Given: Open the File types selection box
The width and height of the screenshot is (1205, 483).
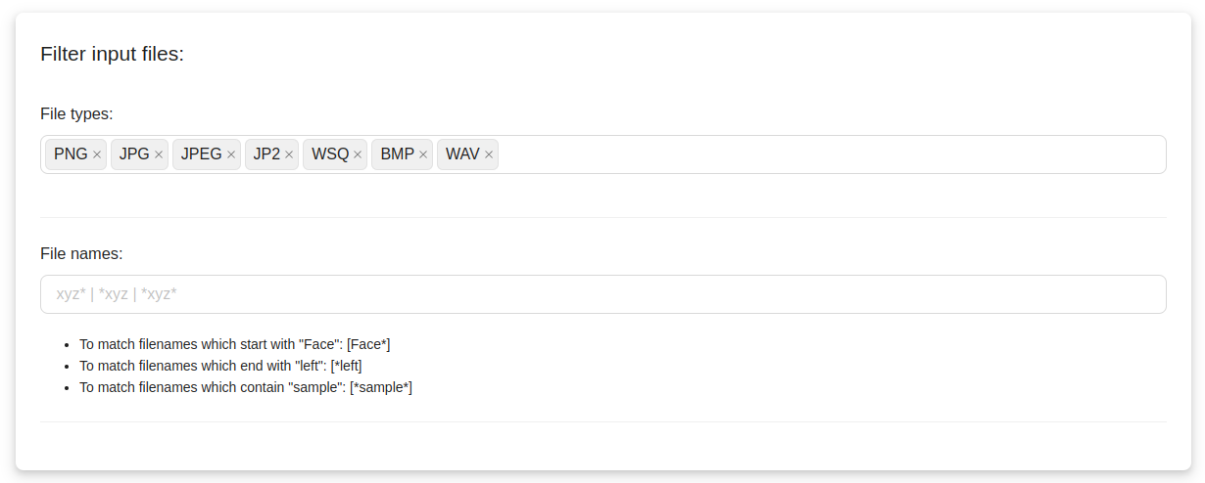Looking at the screenshot, I should 833,154.
